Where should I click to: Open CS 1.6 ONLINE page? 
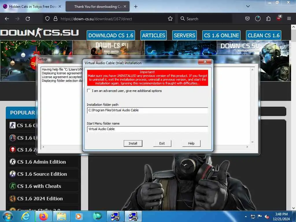(x=221, y=35)
